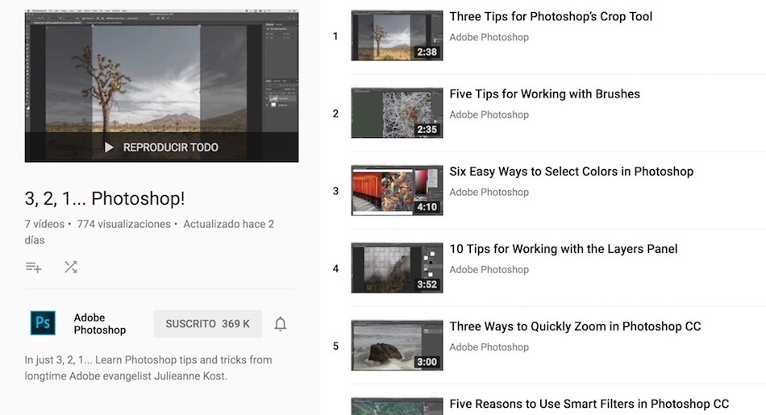Click the 7 vídeos count text
Screen dimensions: 766x415
(x=44, y=224)
